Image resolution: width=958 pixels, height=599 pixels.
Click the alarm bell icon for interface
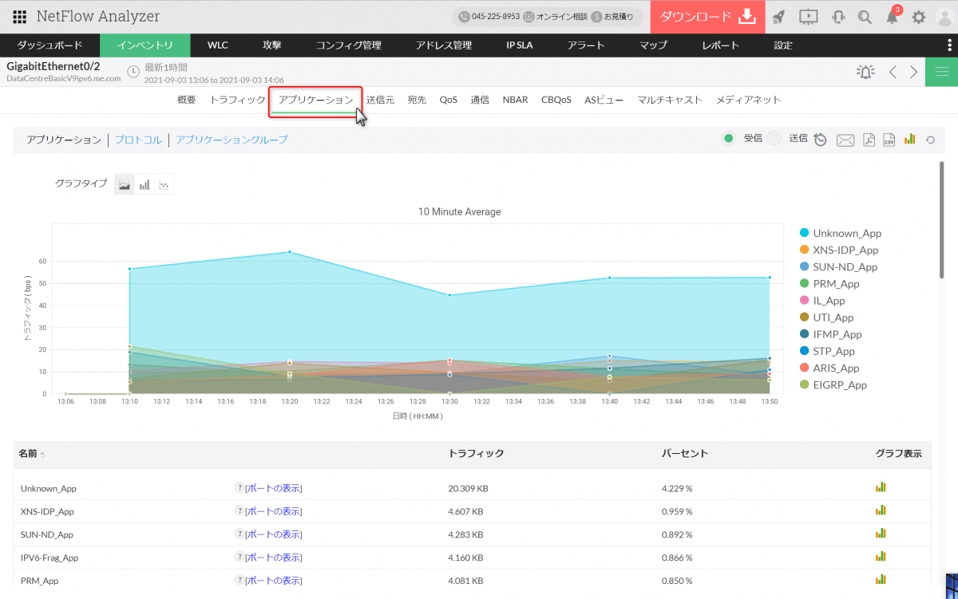865,72
